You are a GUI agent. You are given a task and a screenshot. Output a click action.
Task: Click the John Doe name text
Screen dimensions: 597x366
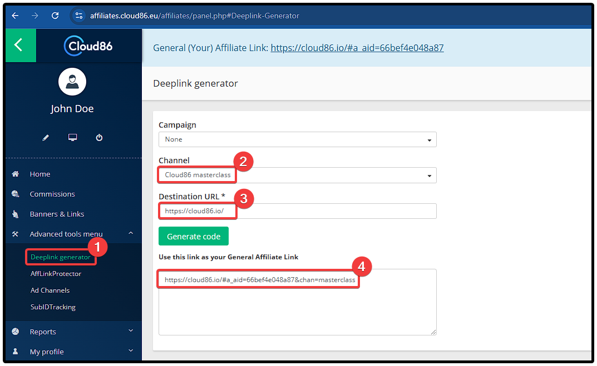pyautogui.click(x=72, y=109)
